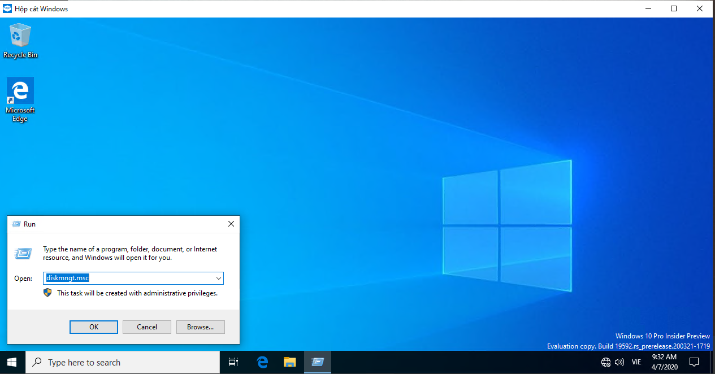
Task: Open the network status tray icon
Action: tap(606, 362)
